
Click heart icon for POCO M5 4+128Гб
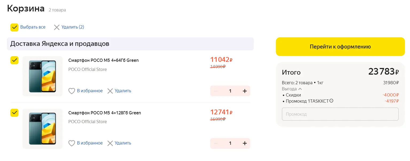(x=72, y=143)
